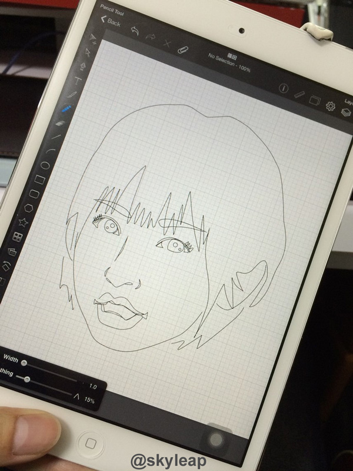Select the Eraser tool
The height and width of the screenshot is (471, 353).
tap(61, 123)
